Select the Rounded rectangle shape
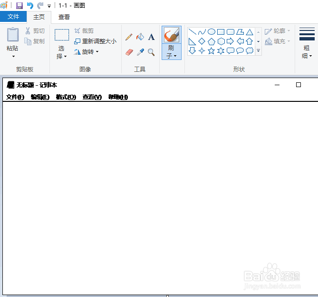This screenshot has height=297, width=318. pyautogui.click(x=231, y=32)
